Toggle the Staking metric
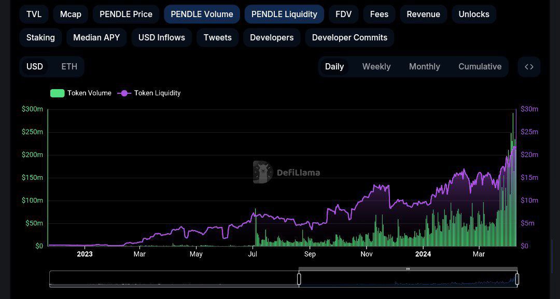 click(41, 37)
